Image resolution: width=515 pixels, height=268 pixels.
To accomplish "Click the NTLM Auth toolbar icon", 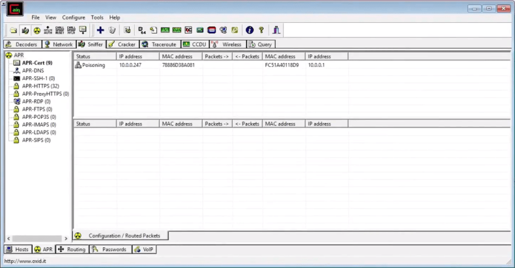I will click(x=48, y=30).
